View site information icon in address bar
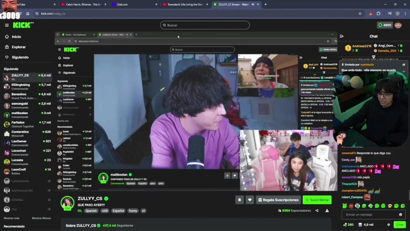This screenshot has height=231, width=410. coord(37,13)
